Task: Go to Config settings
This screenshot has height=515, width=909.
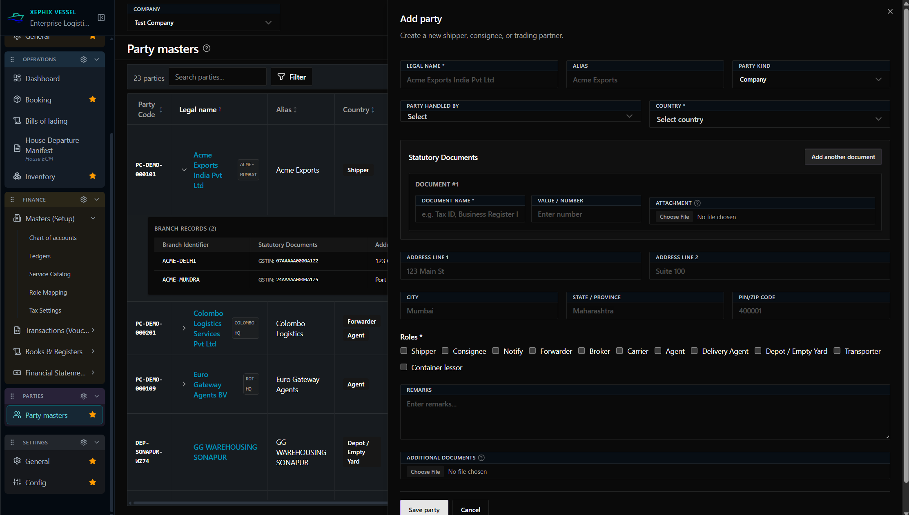Action: coord(55,482)
